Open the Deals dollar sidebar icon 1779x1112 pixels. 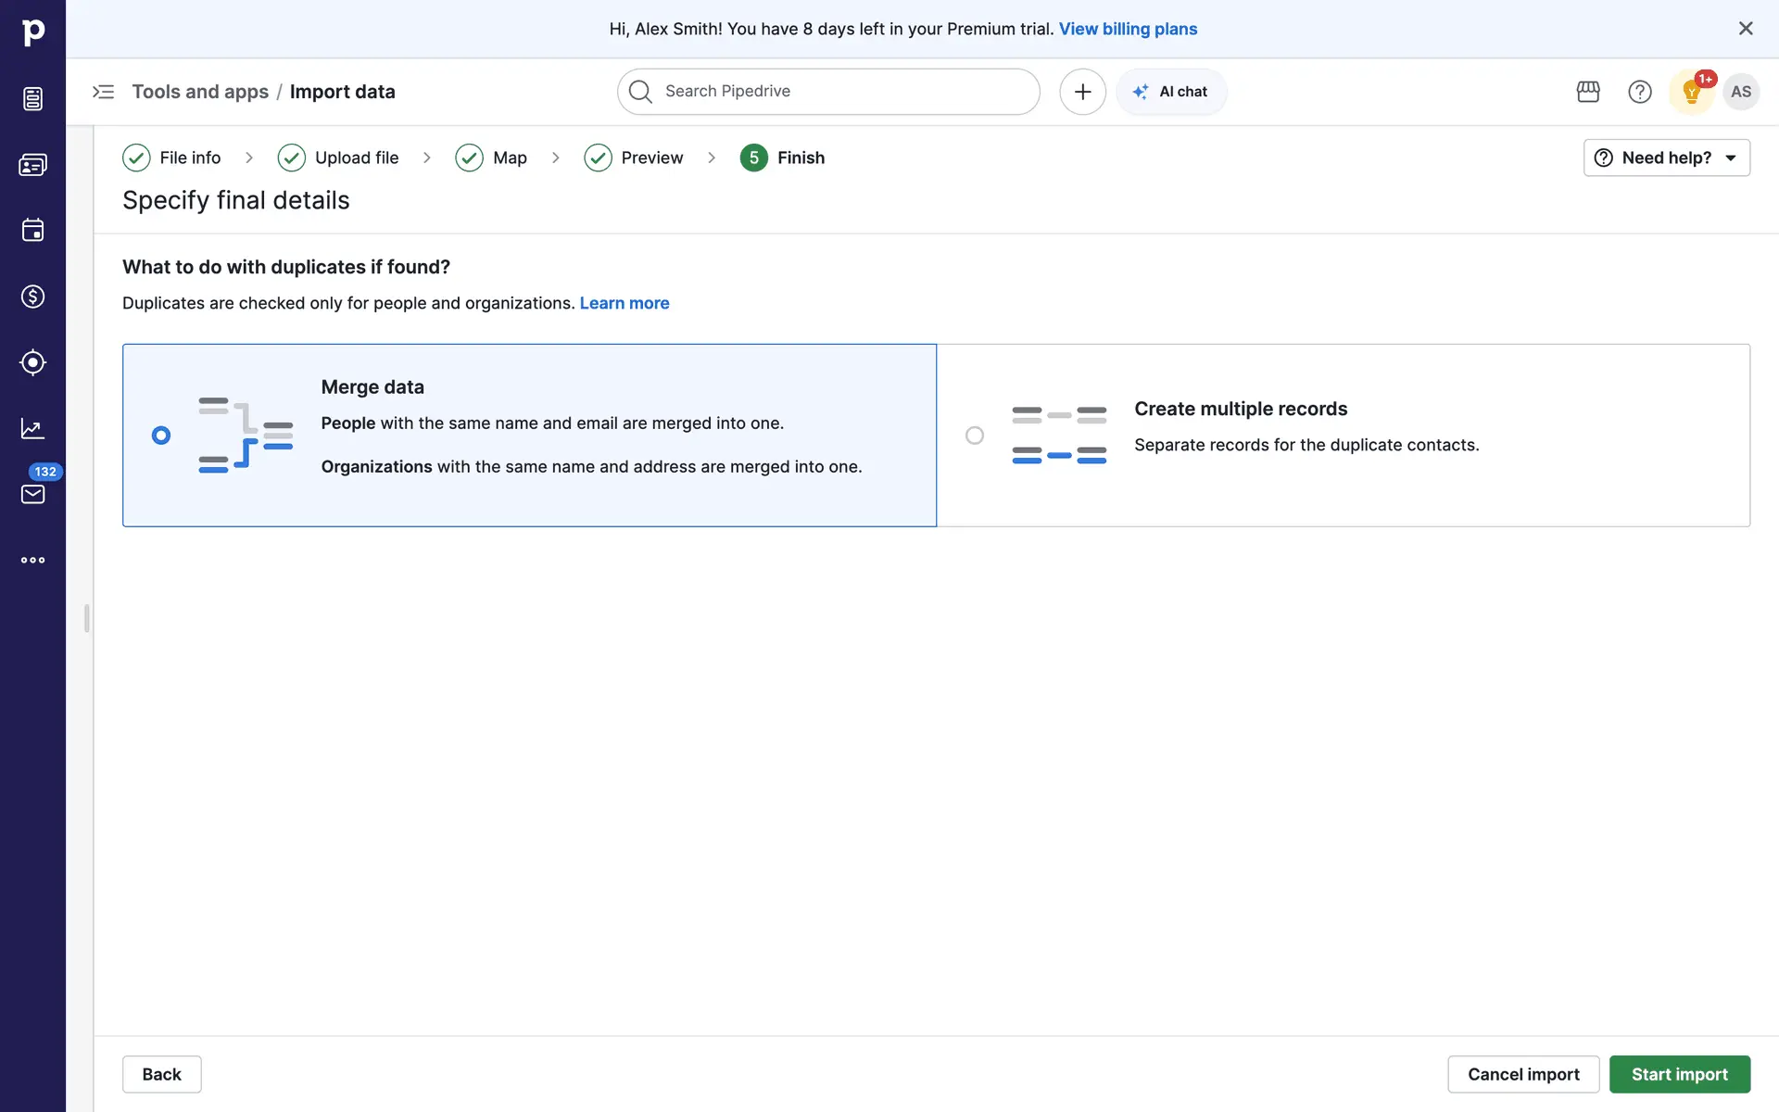tap(32, 297)
